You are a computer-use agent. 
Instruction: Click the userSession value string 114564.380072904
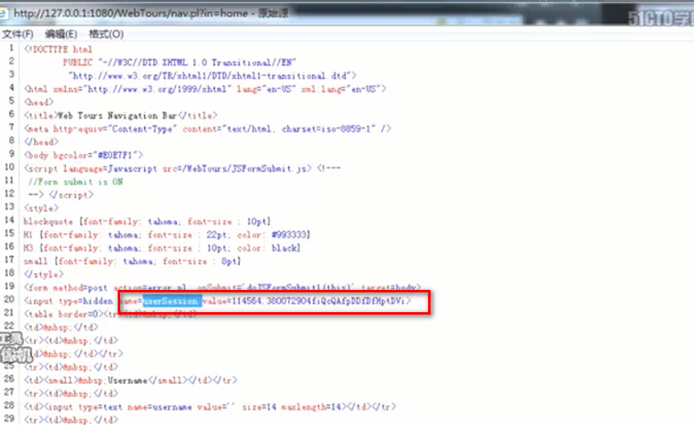[x=318, y=301]
